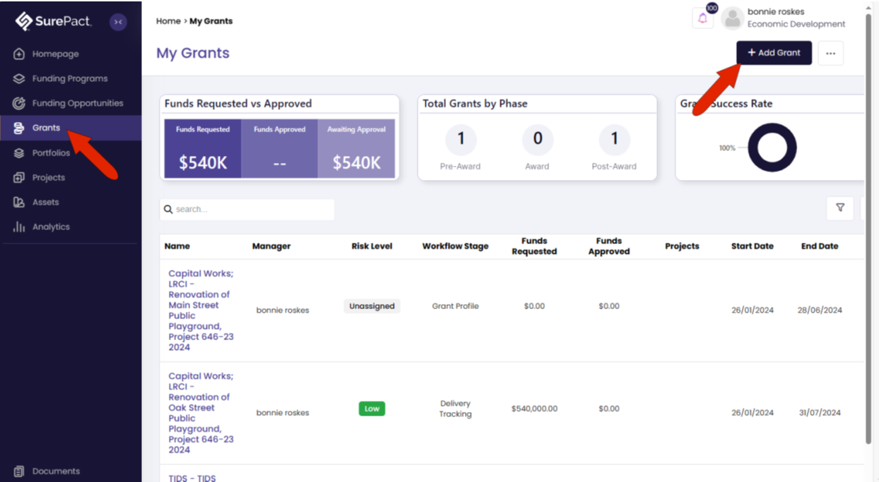The width and height of the screenshot is (879, 482).
Task: Open Funding Programs in the sidebar
Action: [70, 78]
